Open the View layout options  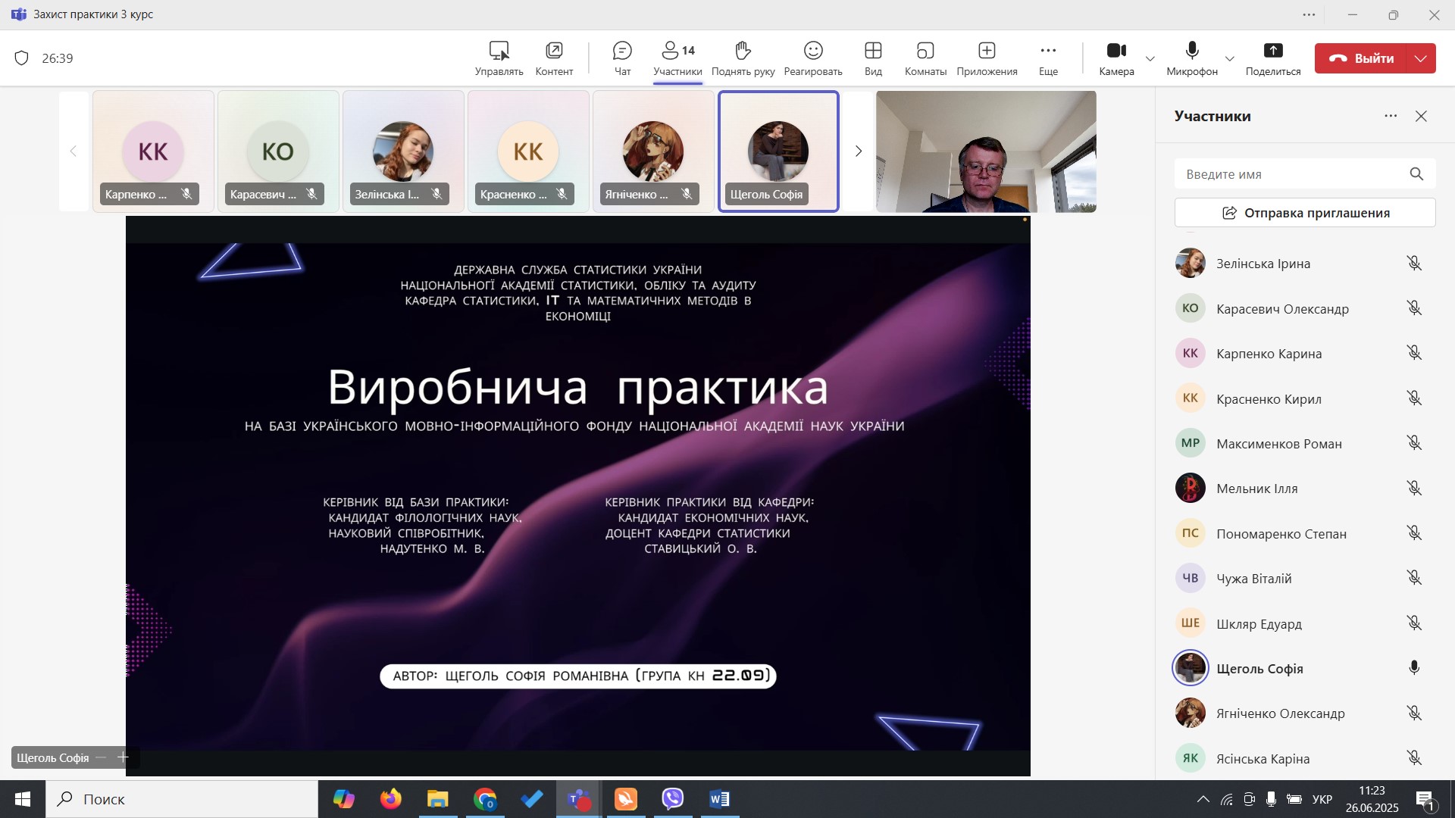coord(873,58)
